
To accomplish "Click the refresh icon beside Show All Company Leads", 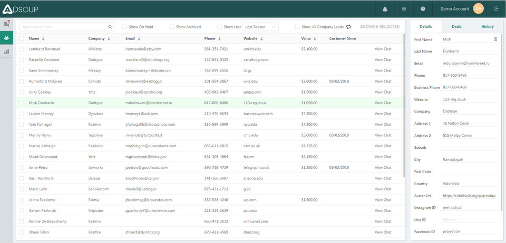I will (348, 27).
